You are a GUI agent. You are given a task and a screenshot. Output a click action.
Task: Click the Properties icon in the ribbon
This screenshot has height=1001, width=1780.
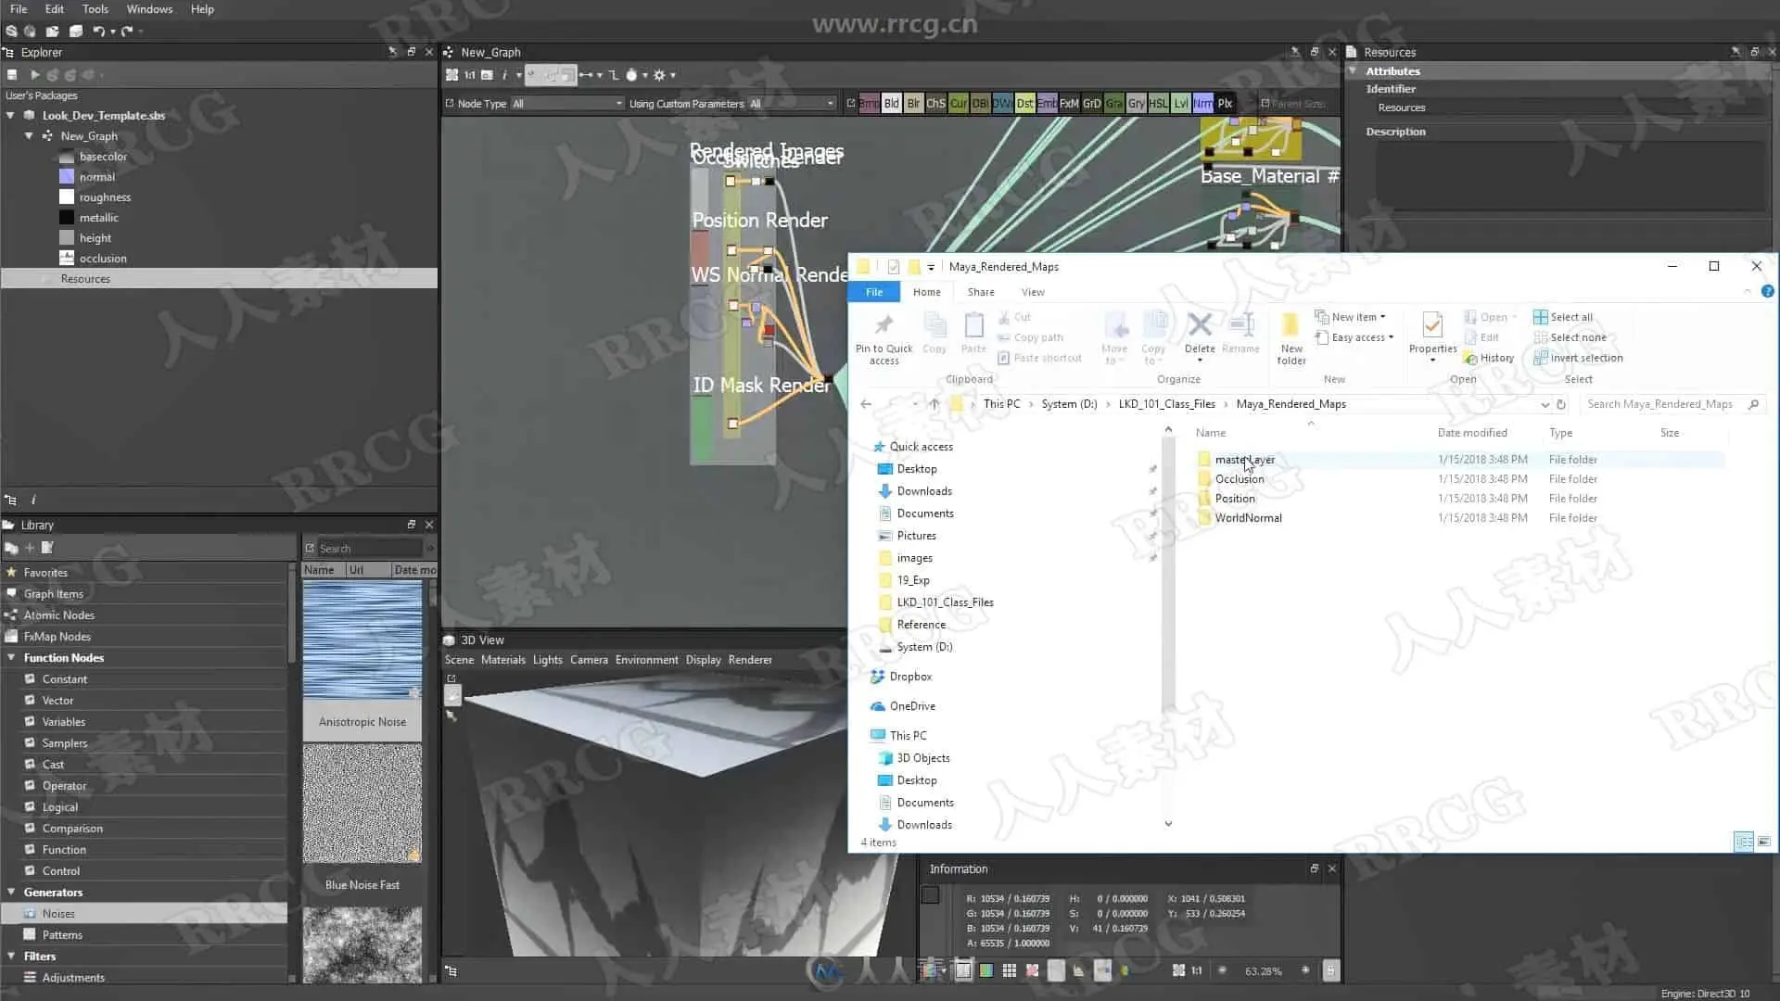coord(1432,325)
